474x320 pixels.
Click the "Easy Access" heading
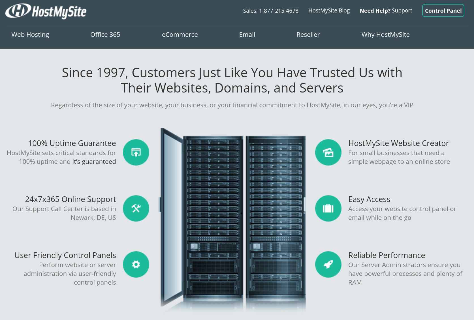coord(369,199)
